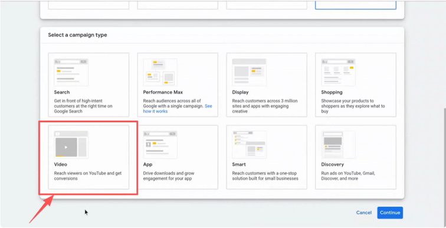The image size is (446, 228).
Task: Click the Shopping campaign illustration icon
Action: pos(338,72)
